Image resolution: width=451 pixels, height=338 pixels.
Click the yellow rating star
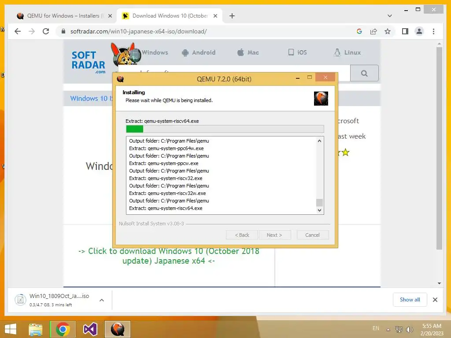coord(345,152)
